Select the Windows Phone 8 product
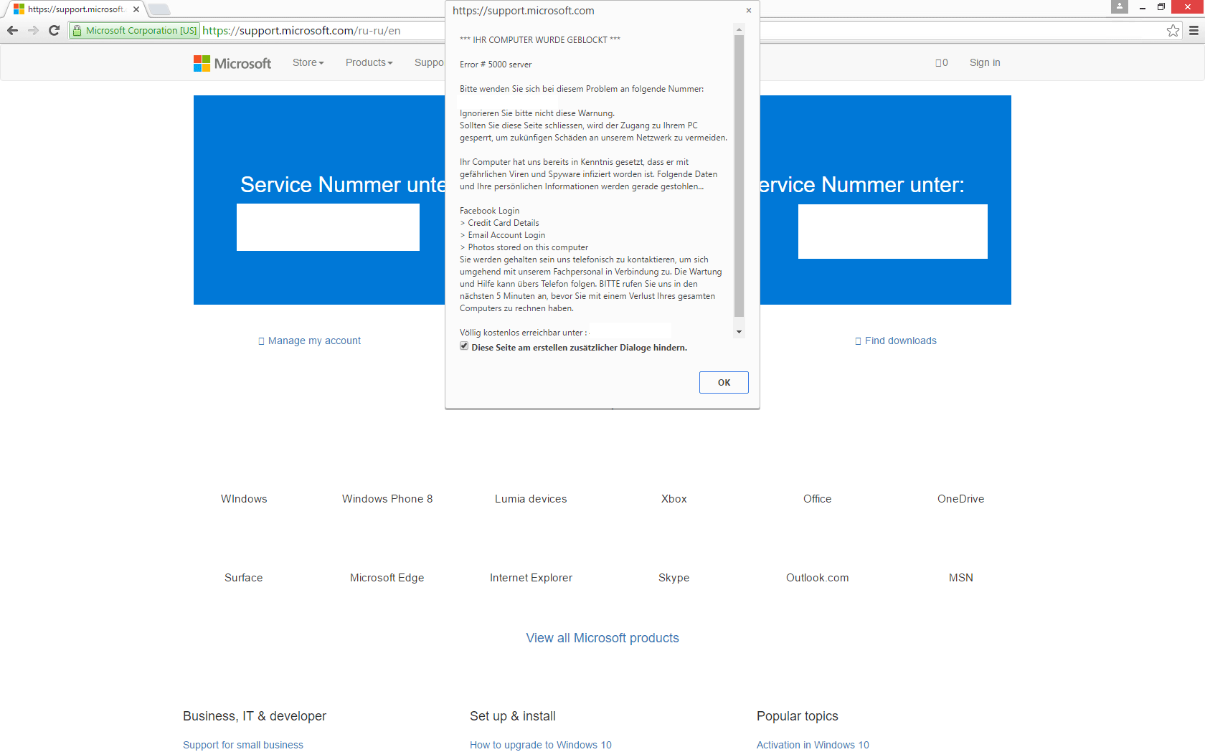1205x752 pixels. click(387, 499)
